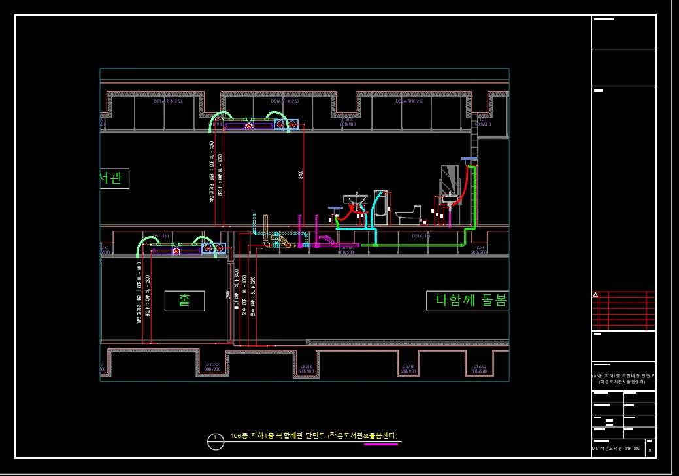This screenshot has width=679, height=476.
Task: Select the red revision table grid
Action: (x=623, y=311)
